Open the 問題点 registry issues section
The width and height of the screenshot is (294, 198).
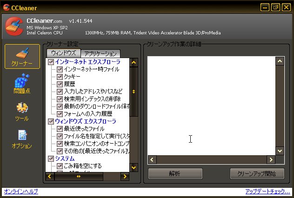(22, 84)
